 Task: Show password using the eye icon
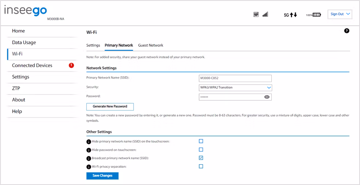(x=267, y=97)
